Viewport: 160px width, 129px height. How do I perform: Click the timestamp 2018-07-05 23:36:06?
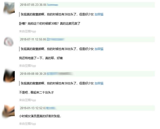[x=33, y=5]
